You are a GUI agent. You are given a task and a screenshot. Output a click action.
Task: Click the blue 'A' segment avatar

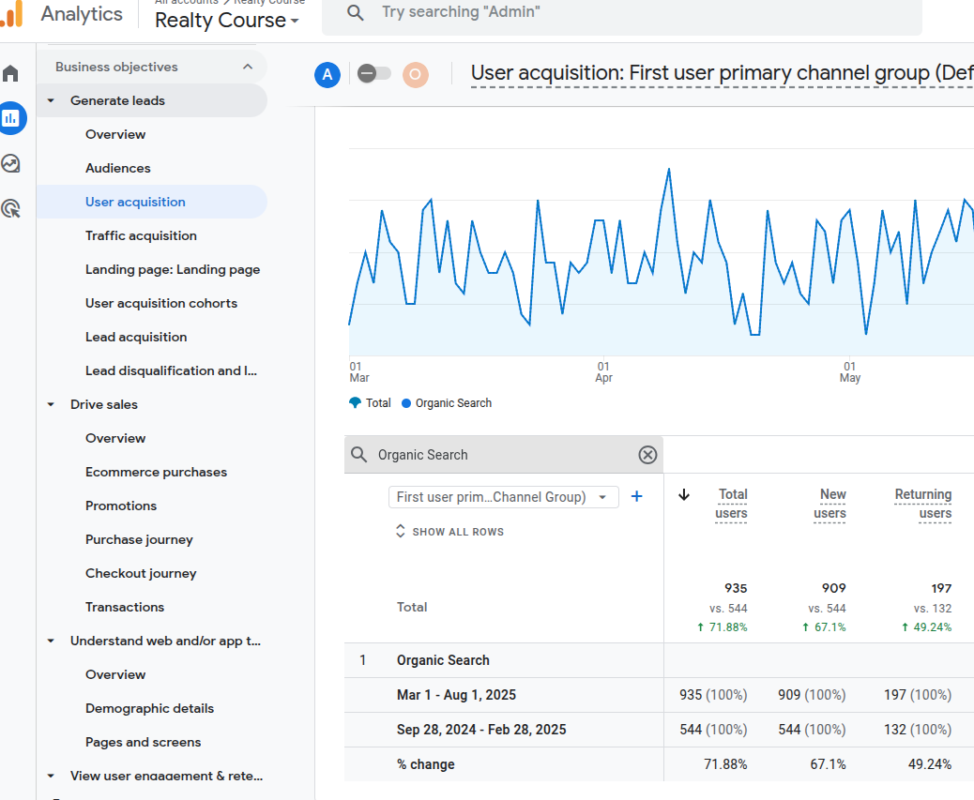click(327, 75)
